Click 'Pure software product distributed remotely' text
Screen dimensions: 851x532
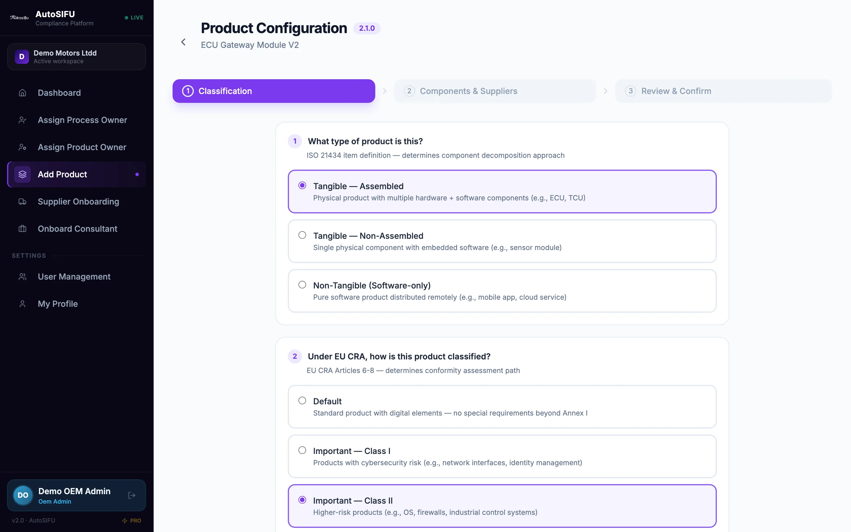coord(440,297)
